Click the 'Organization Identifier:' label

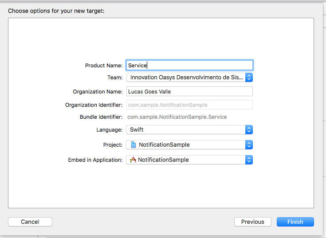pos(94,105)
